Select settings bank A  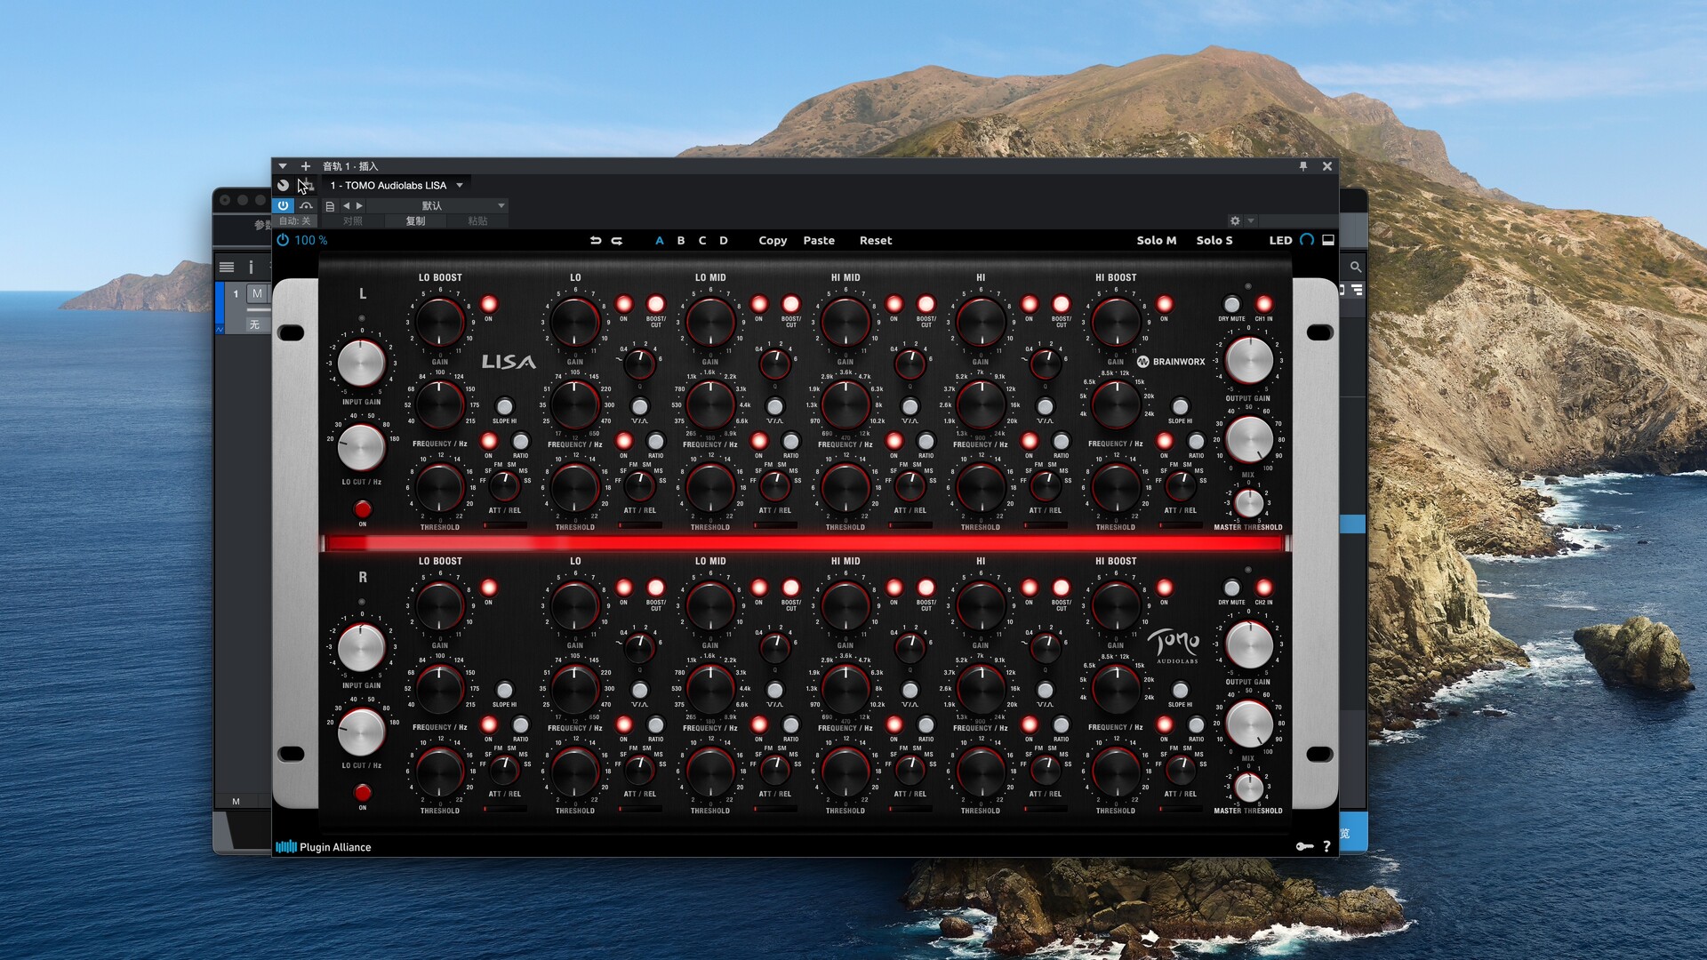point(660,241)
